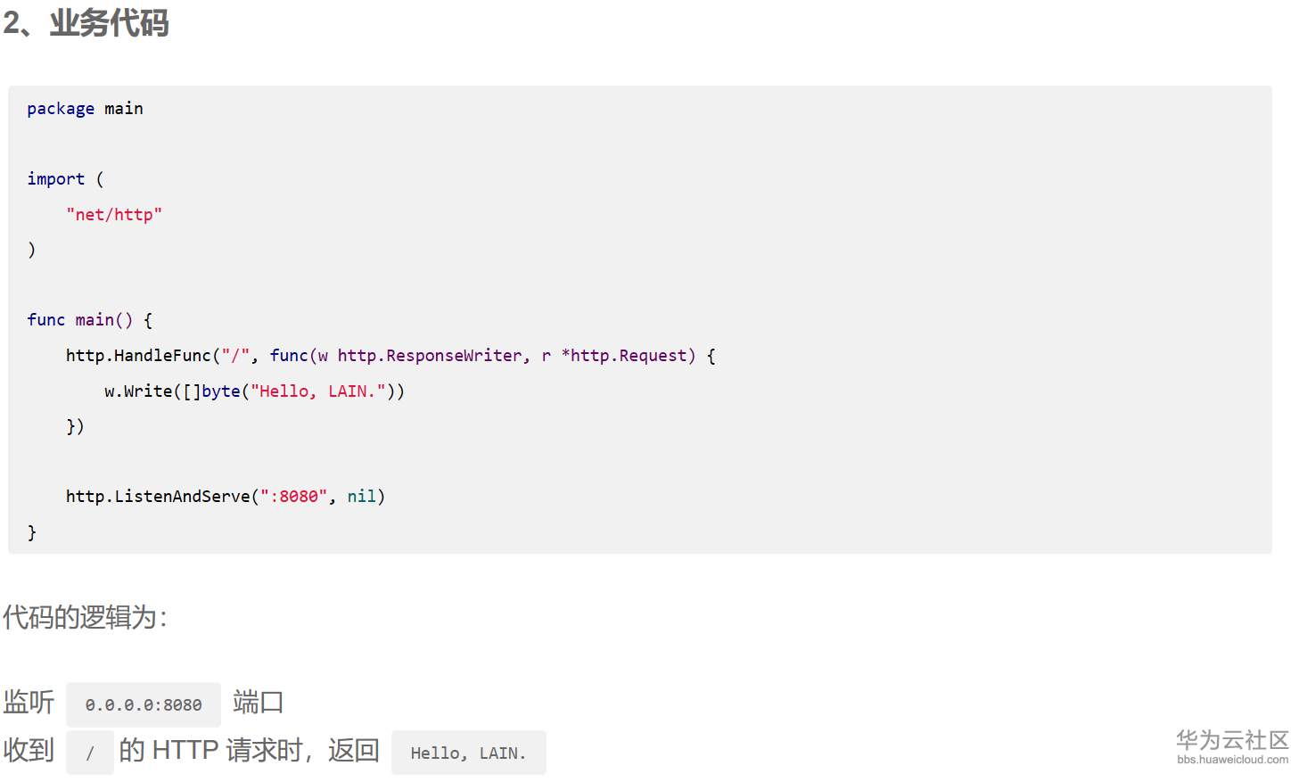This screenshot has width=1307, height=782.
Task: Click the "代码的逻辑为:" paragraph text
Action: (x=86, y=617)
